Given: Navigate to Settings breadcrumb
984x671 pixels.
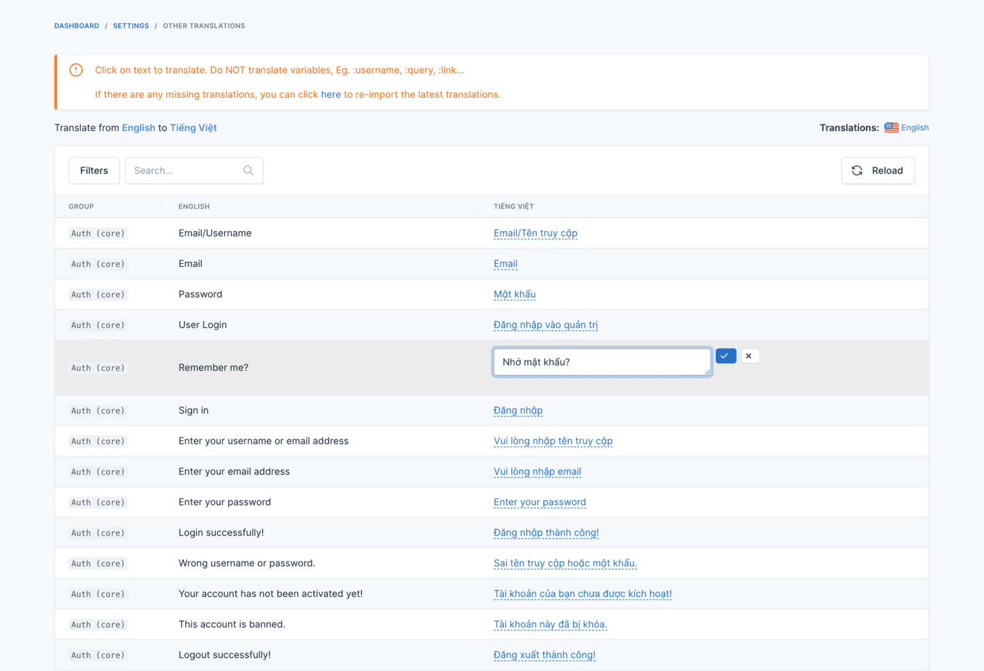Looking at the screenshot, I should [x=131, y=26].
